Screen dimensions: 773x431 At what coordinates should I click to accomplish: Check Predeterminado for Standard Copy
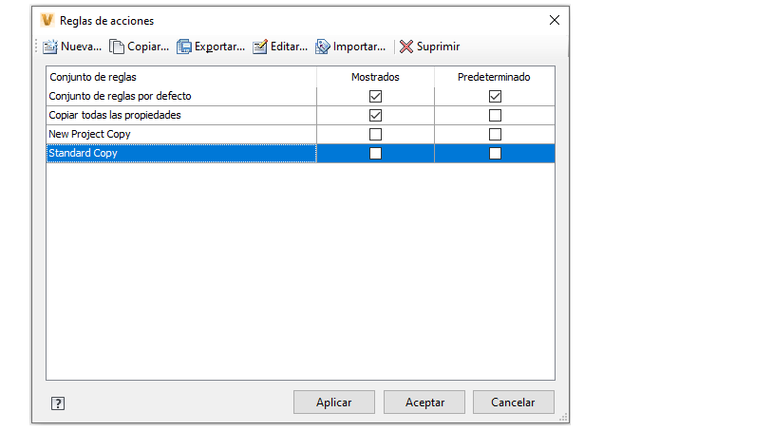(x=495, y=153)
